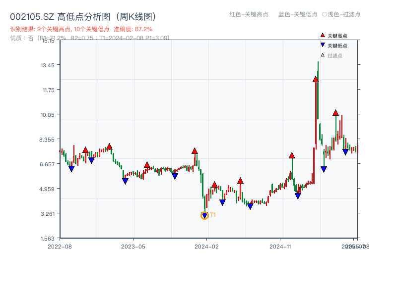397x297 pixels.
Task: Click the pale triangle icon beside 过滤点 legend
Action: click(x=323, y=55)
